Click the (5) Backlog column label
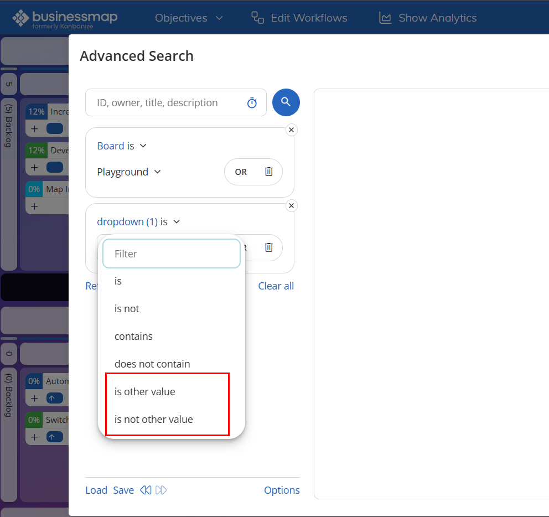The width and height of the screenshot is (549, 517). click(9, 126)
